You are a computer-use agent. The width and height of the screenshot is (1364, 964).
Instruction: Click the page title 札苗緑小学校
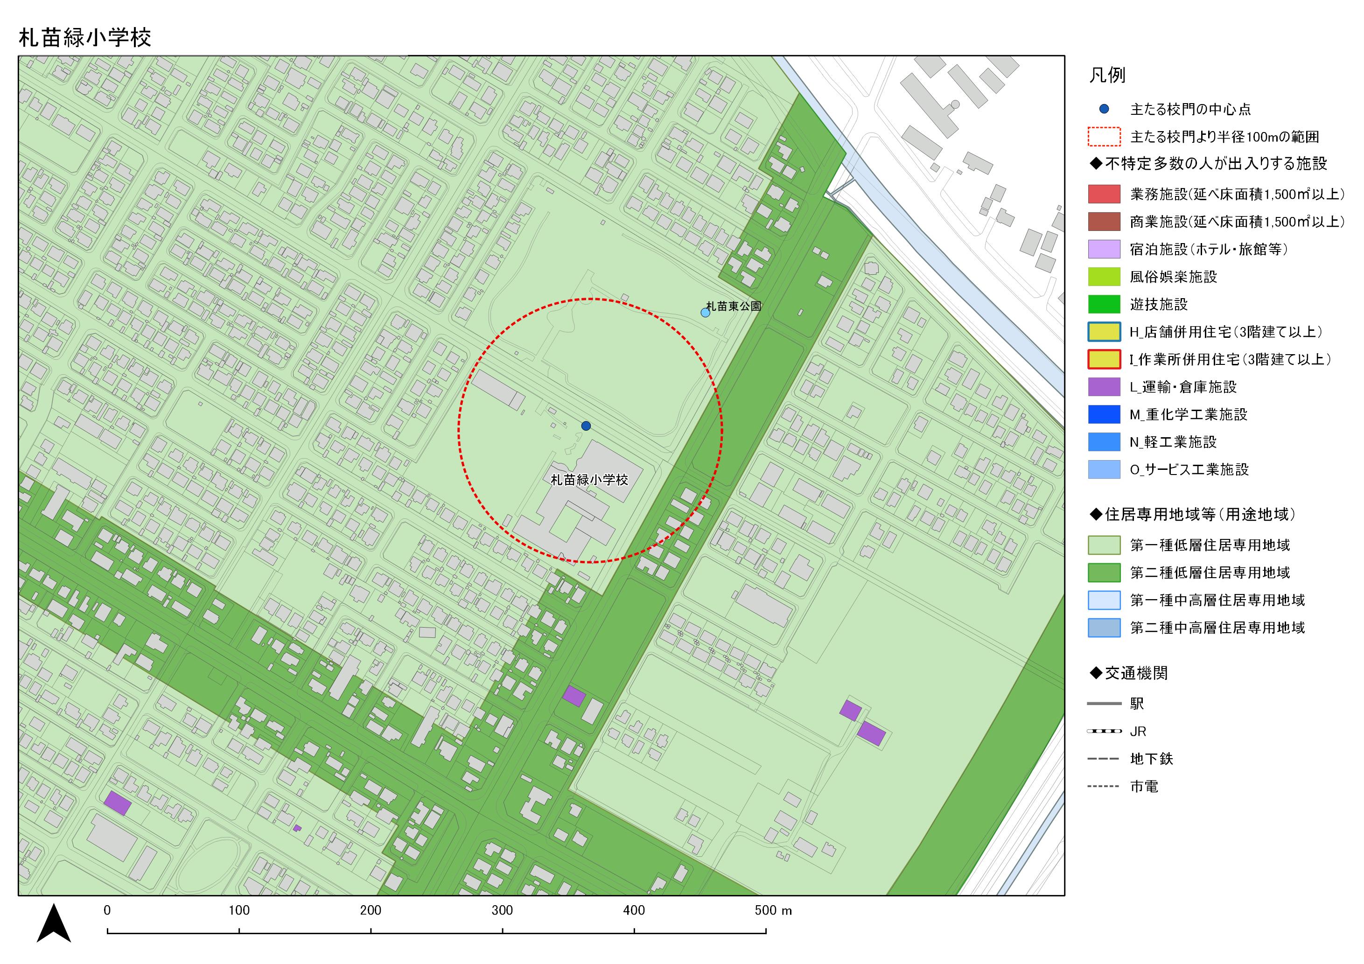point(85,37)
